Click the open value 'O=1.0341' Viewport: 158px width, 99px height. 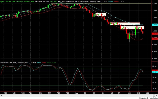pos(54,2)
